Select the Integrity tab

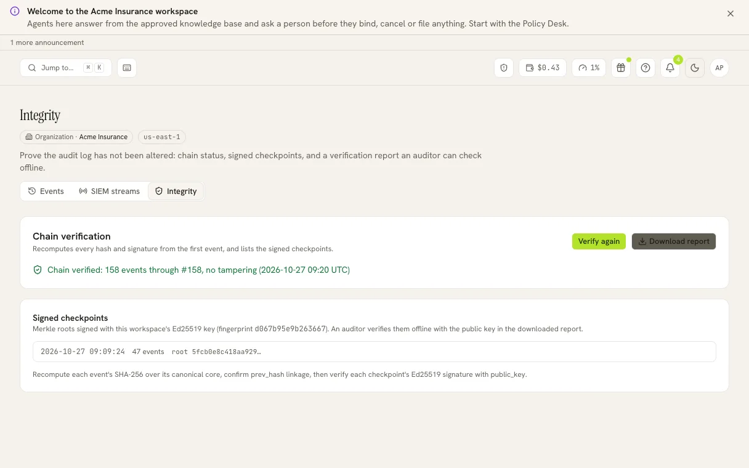[x=176, y=191]
